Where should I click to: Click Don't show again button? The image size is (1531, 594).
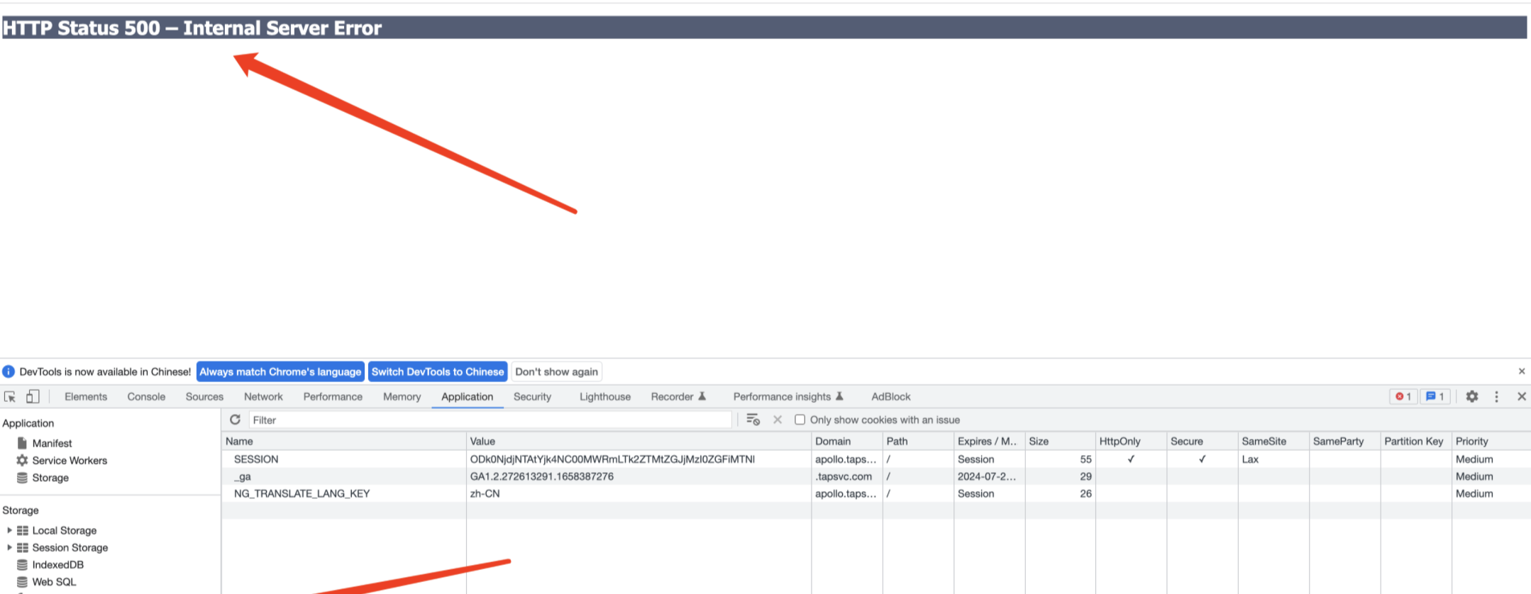click(557, 371)
